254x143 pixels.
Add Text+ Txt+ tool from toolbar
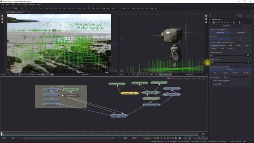41,8
